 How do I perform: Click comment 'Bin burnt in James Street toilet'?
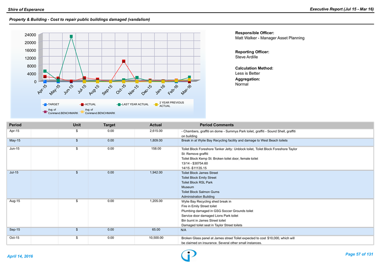[x=203, y=220]
